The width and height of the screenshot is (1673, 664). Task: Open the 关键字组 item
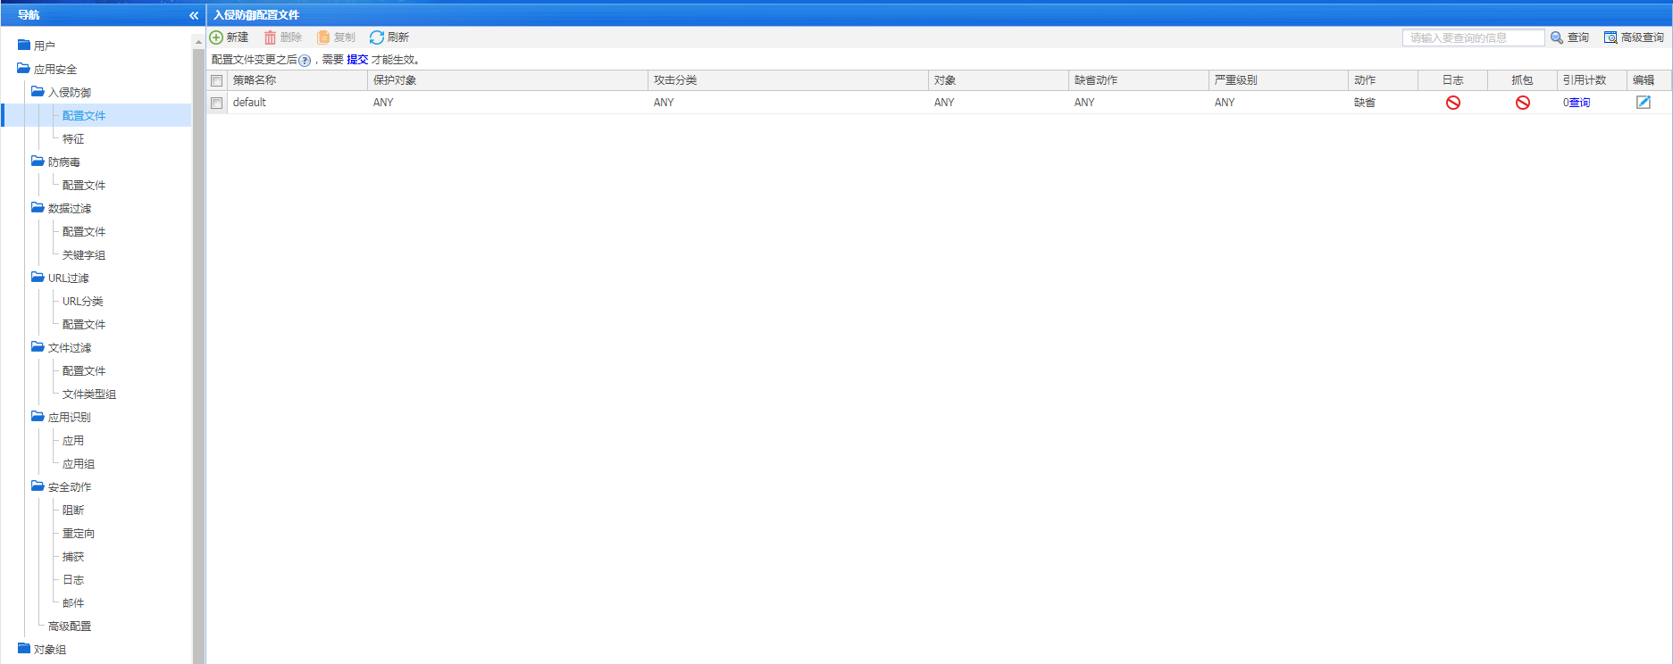(84, 254)
